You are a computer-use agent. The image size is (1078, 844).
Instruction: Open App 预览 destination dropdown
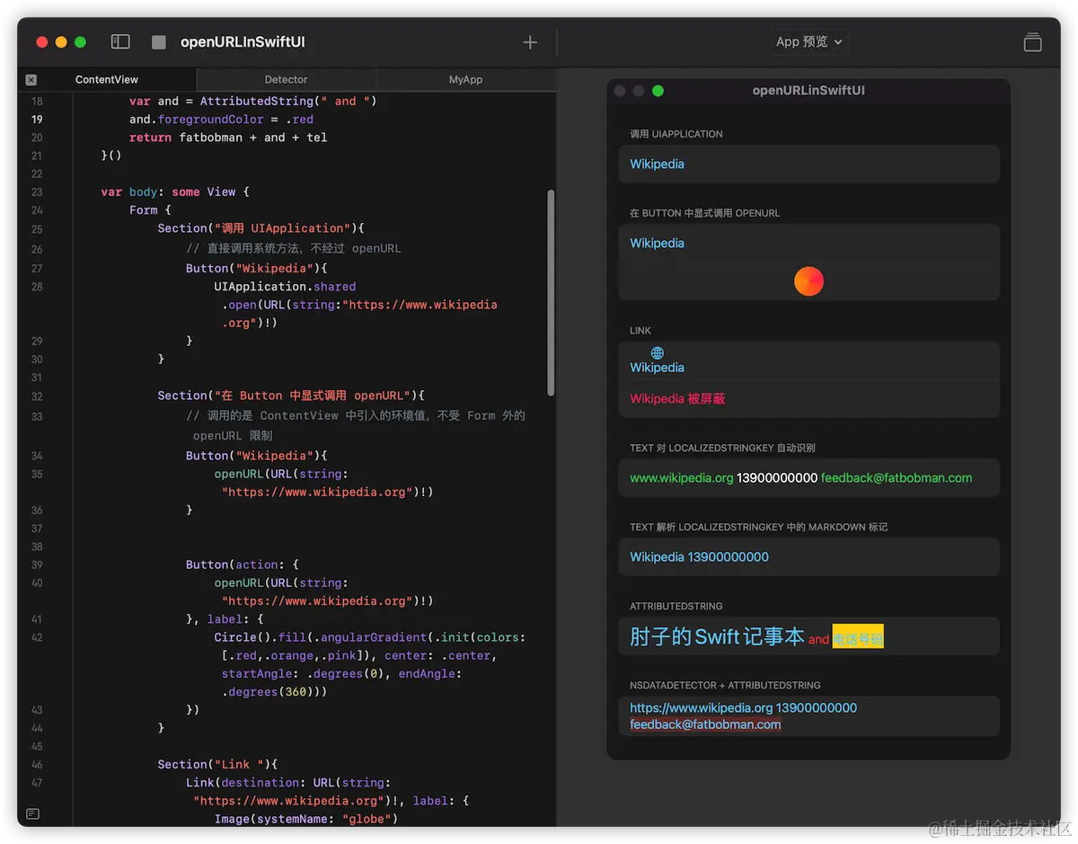[809, 41]
